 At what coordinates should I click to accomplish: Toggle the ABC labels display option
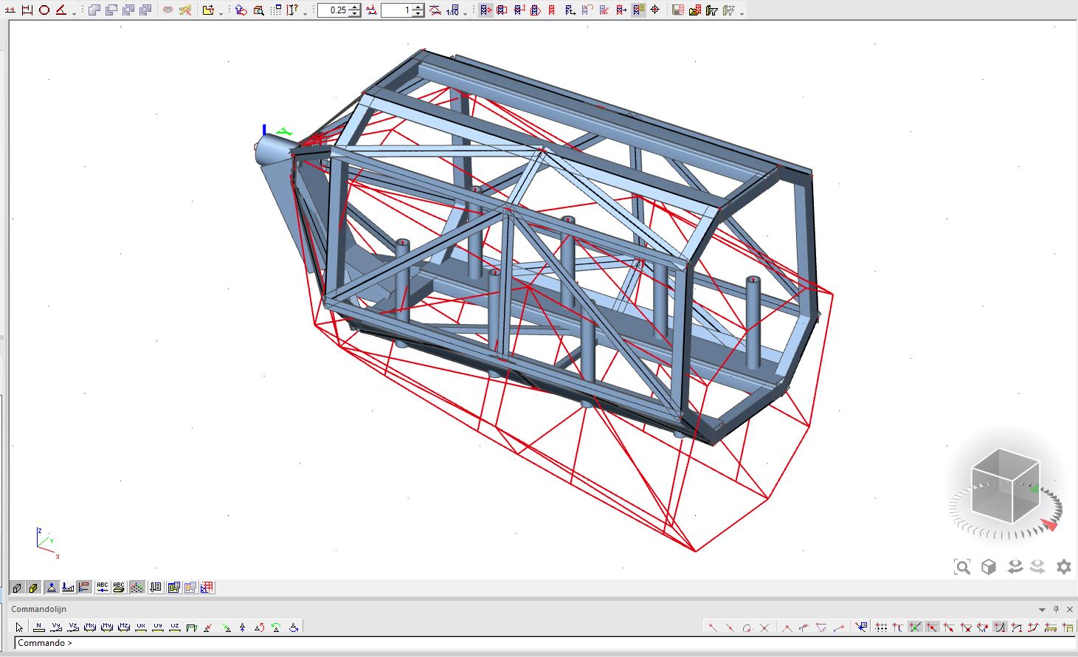(x=103, y=588)
